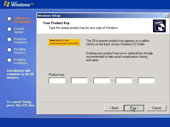Click 'Type the unique product key' instruction
The image size is (170, 127).
point(83,28)
